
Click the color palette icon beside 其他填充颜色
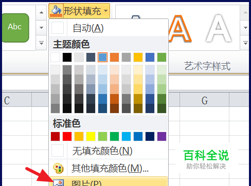[58, 168]
